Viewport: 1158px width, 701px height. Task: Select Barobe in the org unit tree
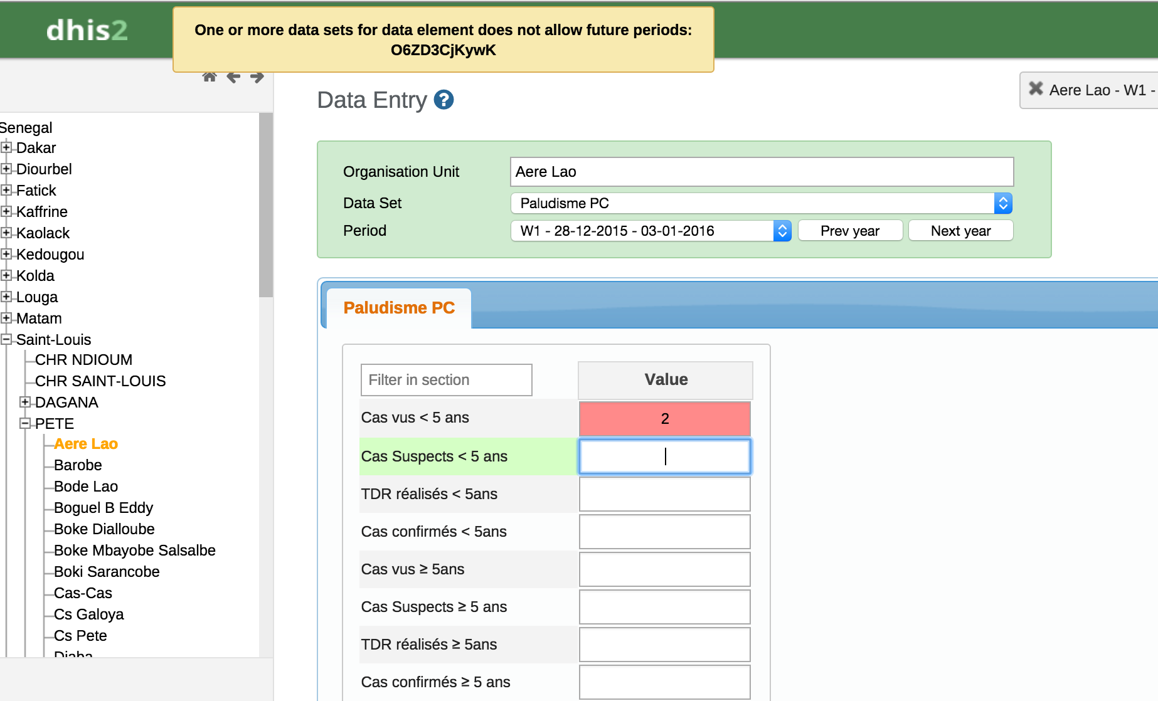(x=78, y=465)
